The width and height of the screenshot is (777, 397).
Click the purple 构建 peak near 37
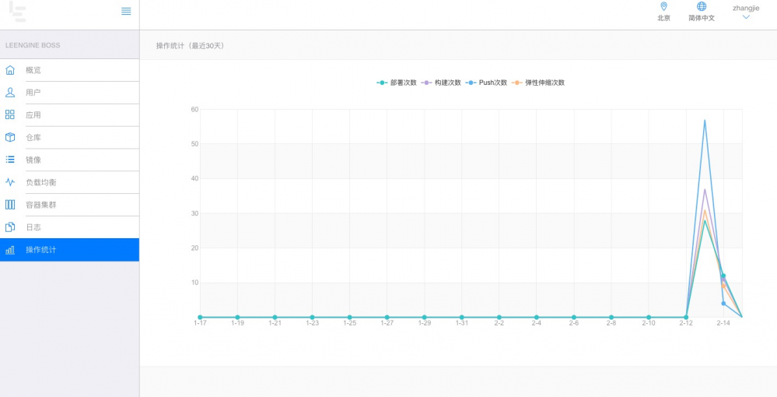coord(705,190)
